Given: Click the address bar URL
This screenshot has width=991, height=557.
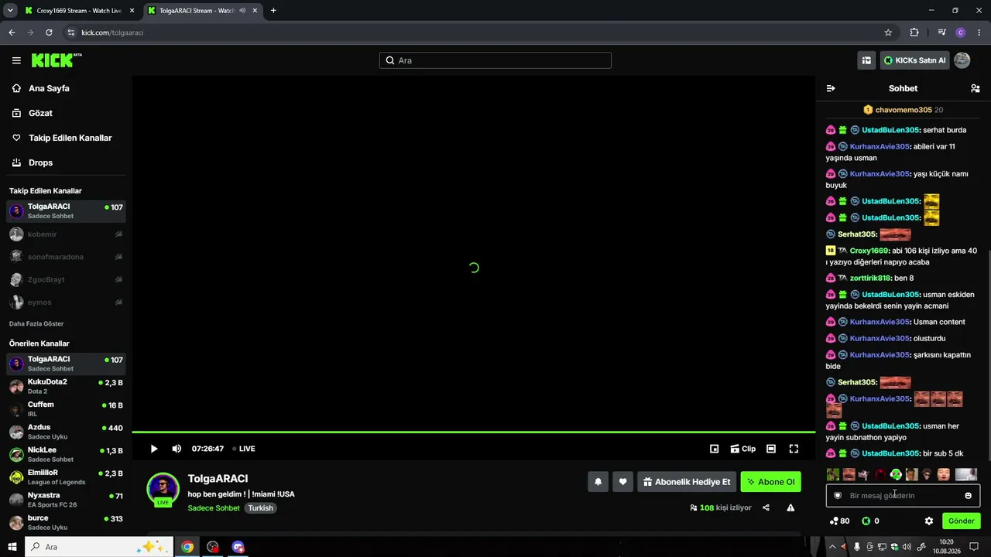Looking at the screenshot, I should (x=112, y=32).
